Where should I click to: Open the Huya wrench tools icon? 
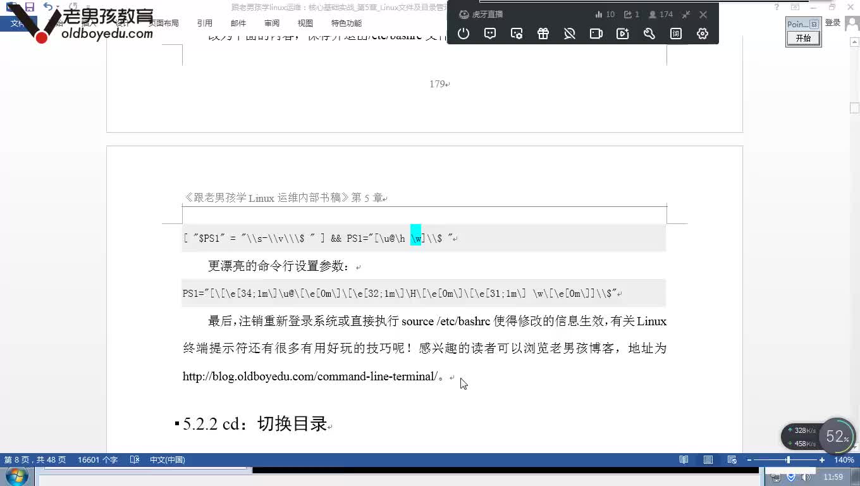pyautogui.click(x=649, y=34)
